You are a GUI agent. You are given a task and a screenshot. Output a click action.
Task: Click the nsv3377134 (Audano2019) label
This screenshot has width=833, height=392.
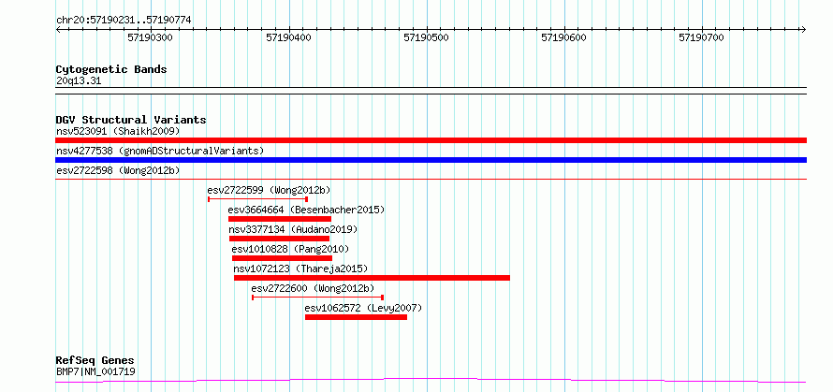coord(293,229)
